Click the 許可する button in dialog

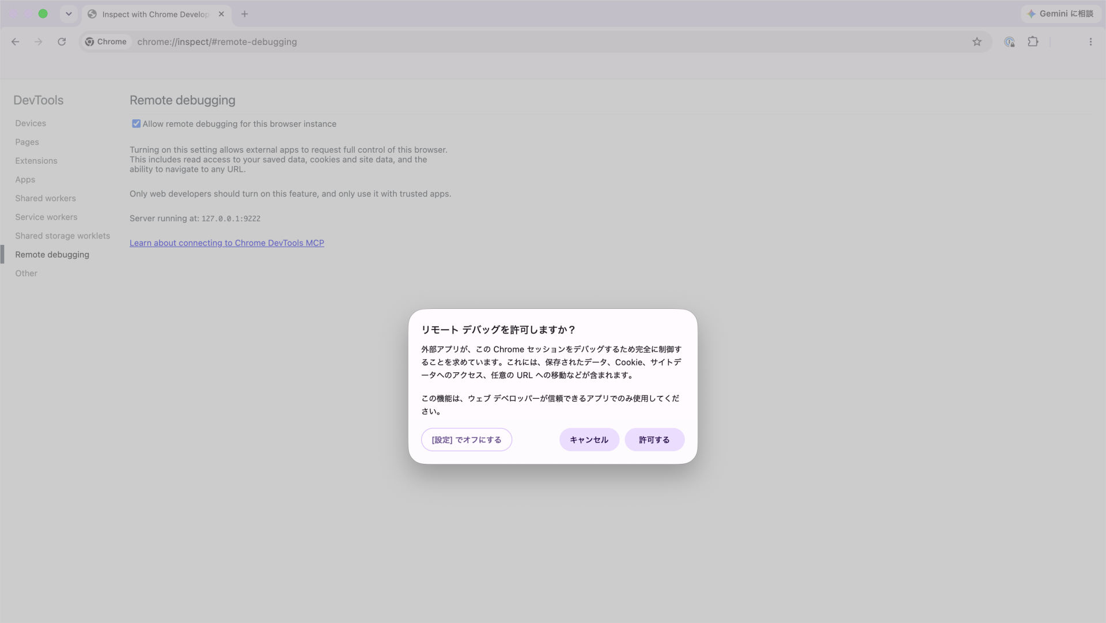click(x=654, y=440)
